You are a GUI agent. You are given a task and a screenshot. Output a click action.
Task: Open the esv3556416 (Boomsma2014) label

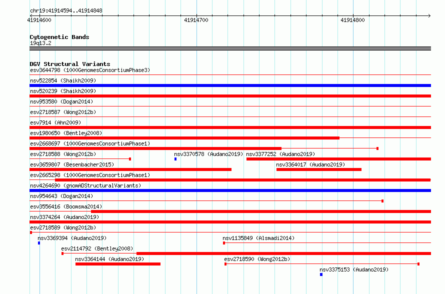click(66, 206)
